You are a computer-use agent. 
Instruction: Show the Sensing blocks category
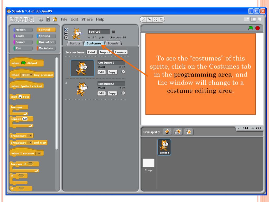point(46,36)
